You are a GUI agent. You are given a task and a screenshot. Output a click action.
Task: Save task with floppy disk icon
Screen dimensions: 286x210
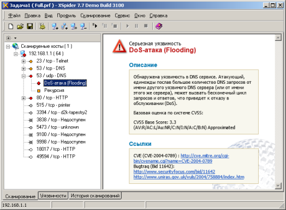tap(29, 26)
